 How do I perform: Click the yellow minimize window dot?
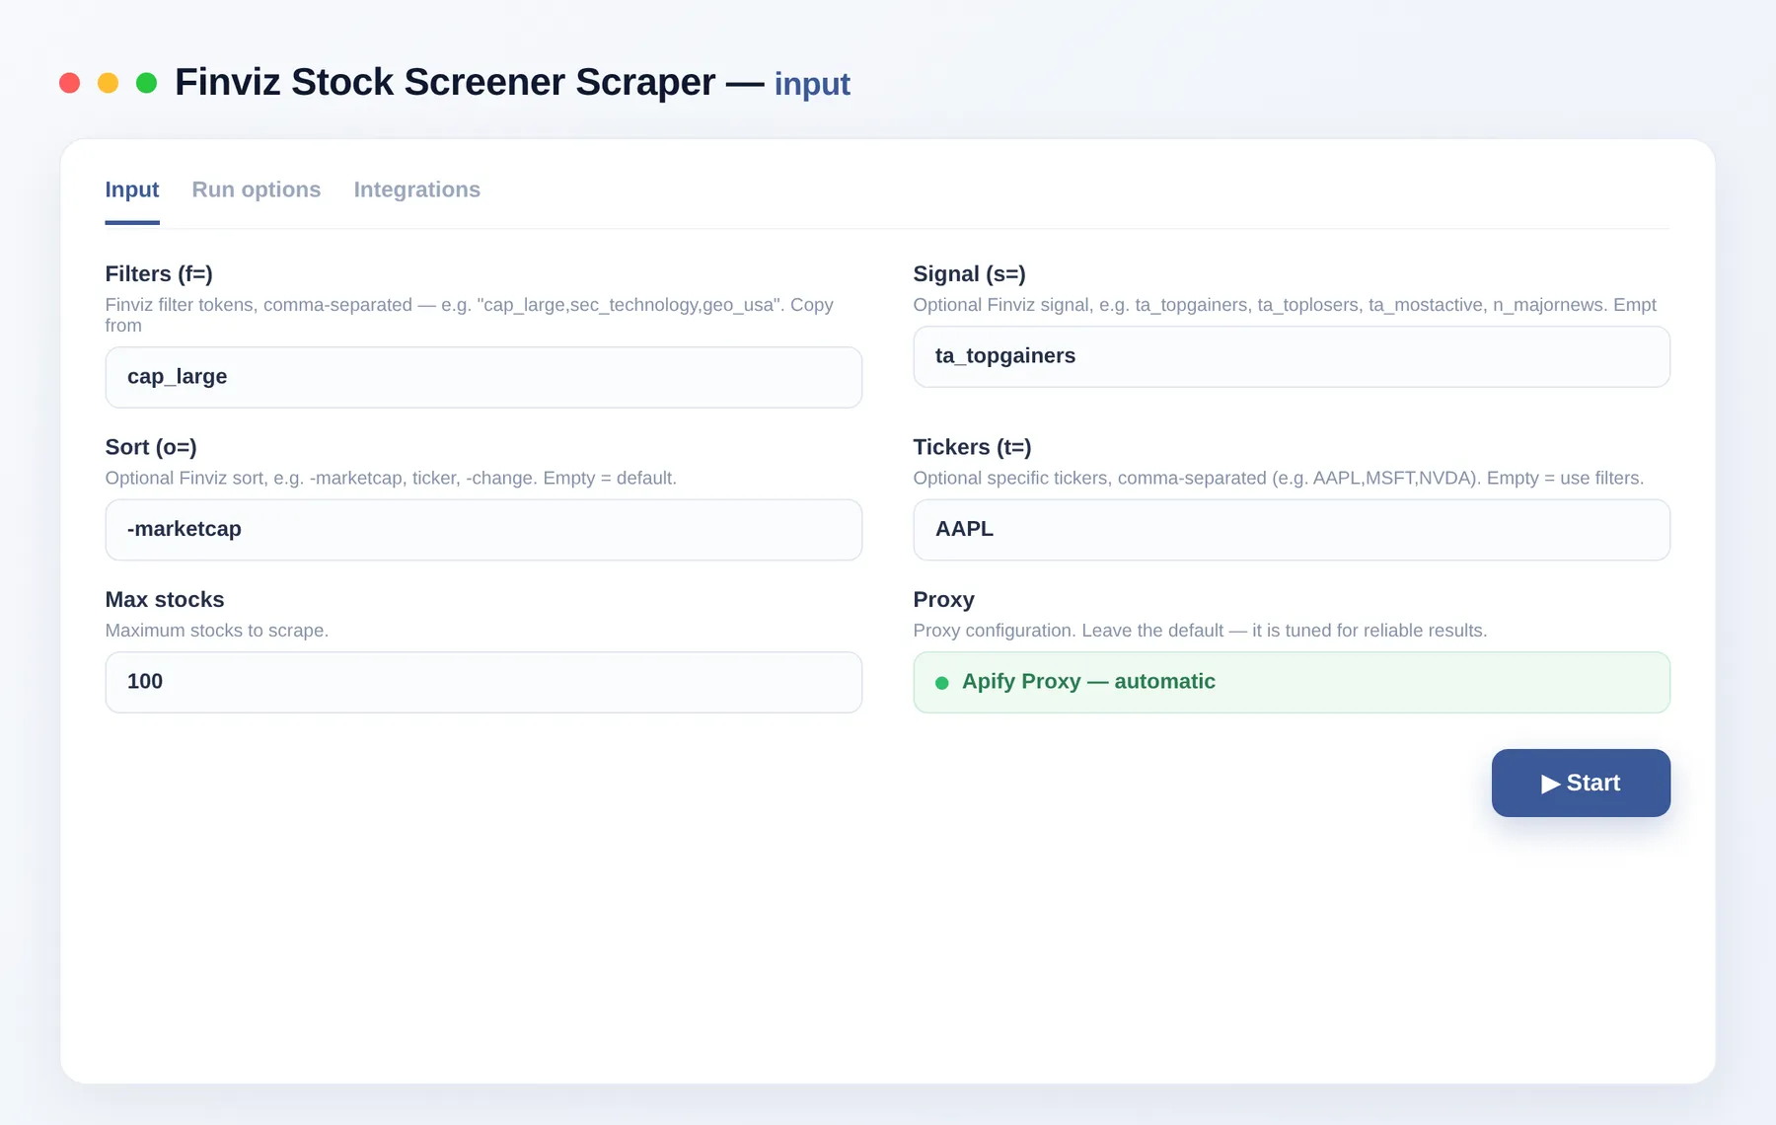point(109,83)
